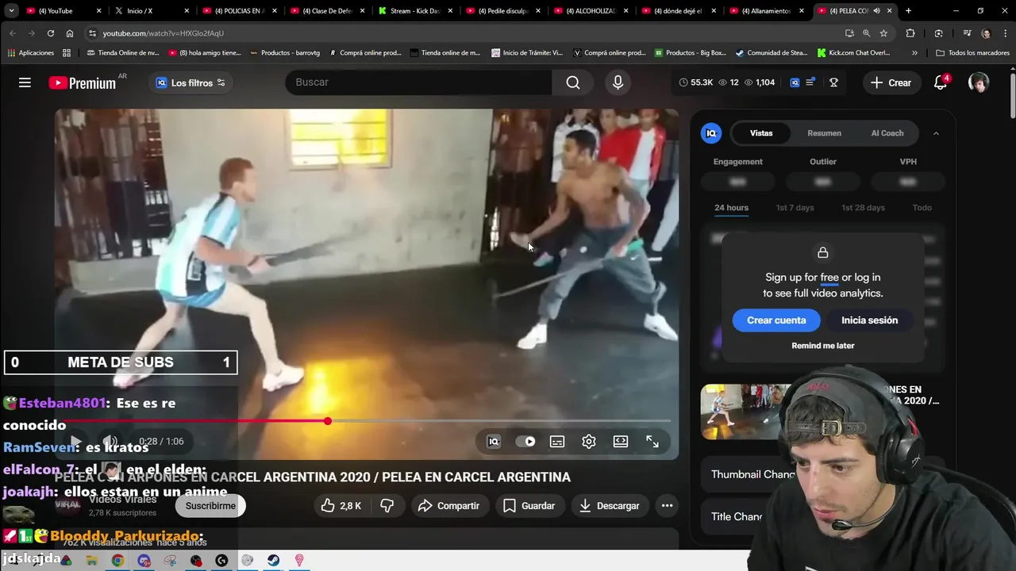Click the Guardar button
This screenshot has height=571, width=1016.
529,506
